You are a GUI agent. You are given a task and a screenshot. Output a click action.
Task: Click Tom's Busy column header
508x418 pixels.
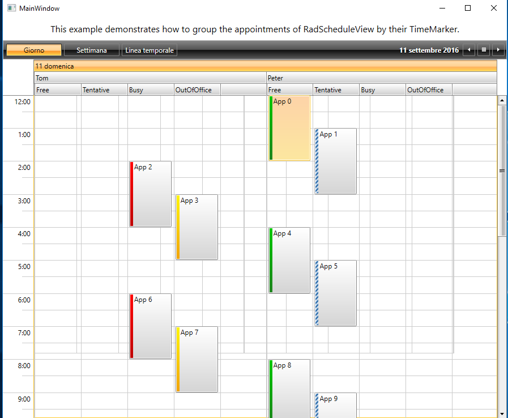[x=151, y=89]
